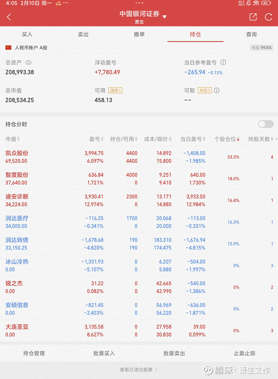Switch to the 查询 tab

pos(251,34)
